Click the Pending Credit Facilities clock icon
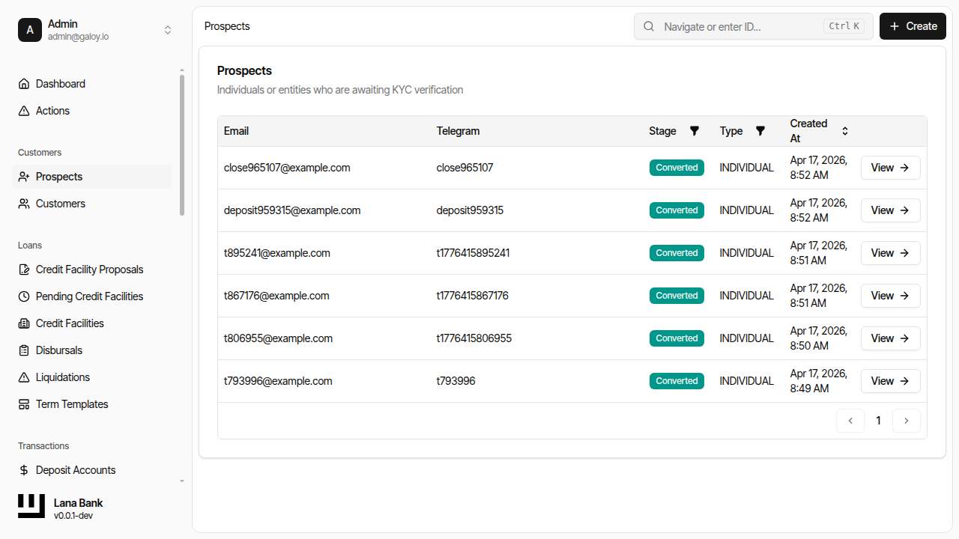 click(24, 296)
